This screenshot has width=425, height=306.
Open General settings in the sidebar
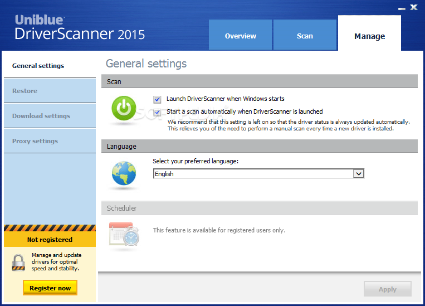(x=50, y=66)
